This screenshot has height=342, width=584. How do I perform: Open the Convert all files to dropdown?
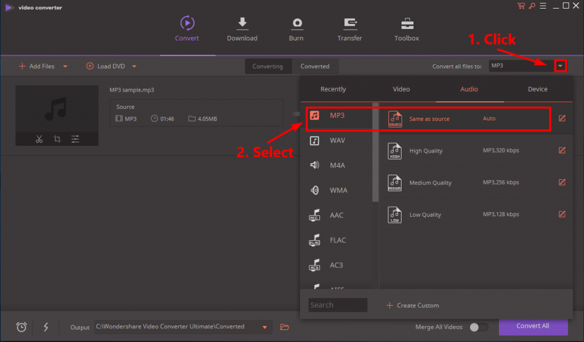tap(560, 66)
